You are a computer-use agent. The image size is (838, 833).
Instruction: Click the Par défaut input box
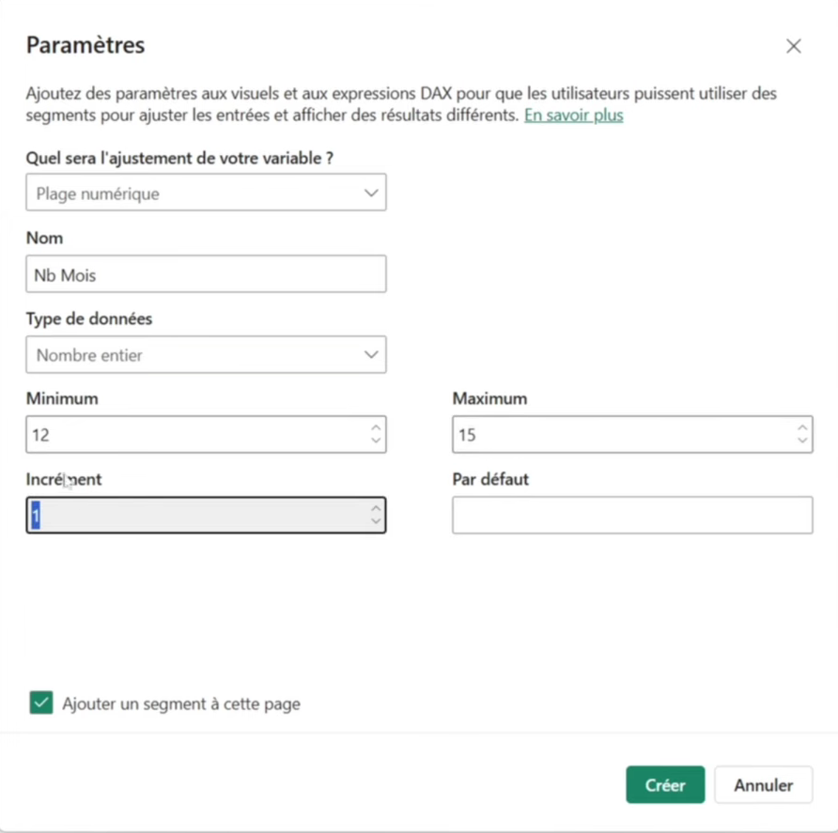click(632, 516)
